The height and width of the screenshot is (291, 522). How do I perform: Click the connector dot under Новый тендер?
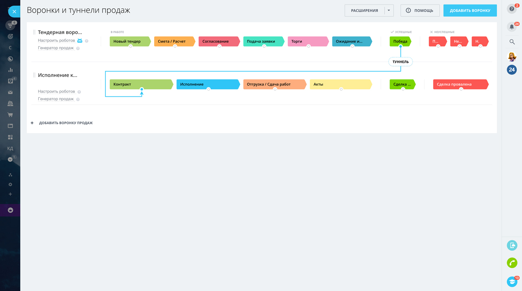click(130, 46)
